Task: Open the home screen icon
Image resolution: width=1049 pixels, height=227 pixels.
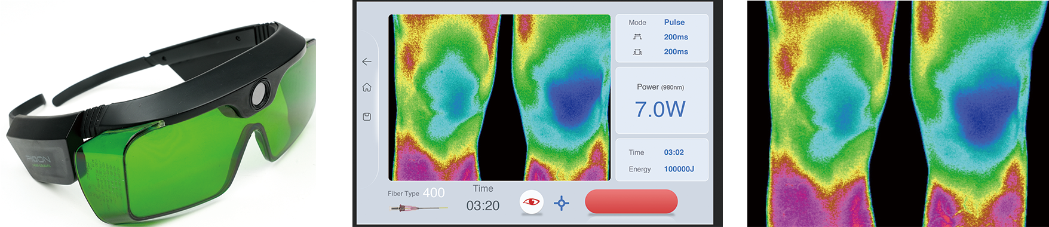Action: pyautogui.click(x=367, y=87)
